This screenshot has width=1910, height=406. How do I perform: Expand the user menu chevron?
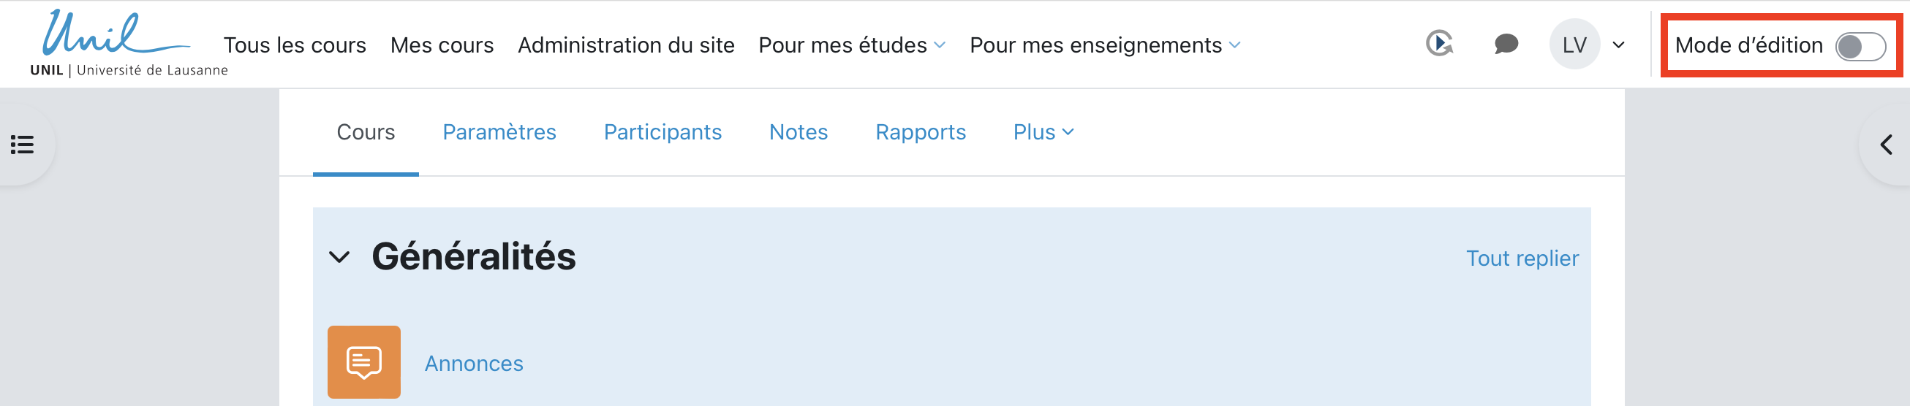[x=1619, y=45]
